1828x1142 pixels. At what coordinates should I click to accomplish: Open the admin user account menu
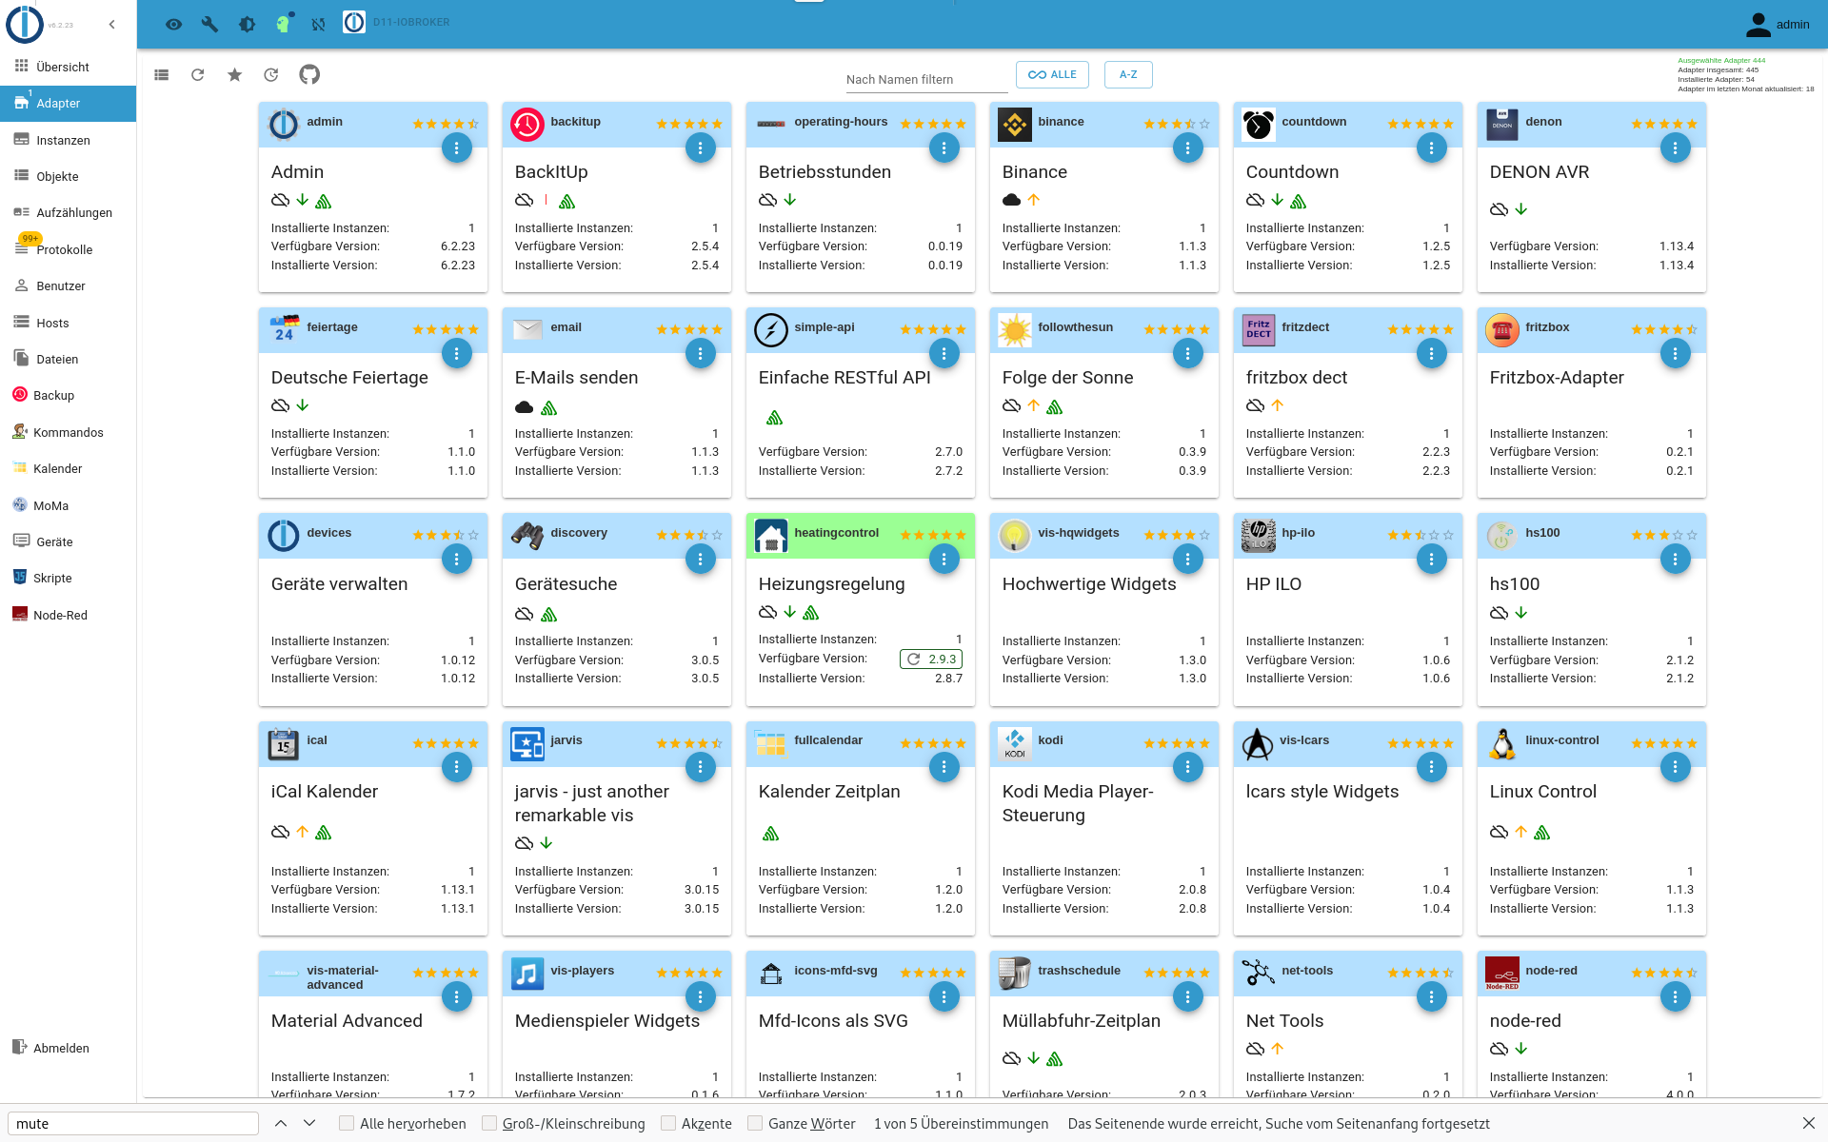pos(1777,25)
